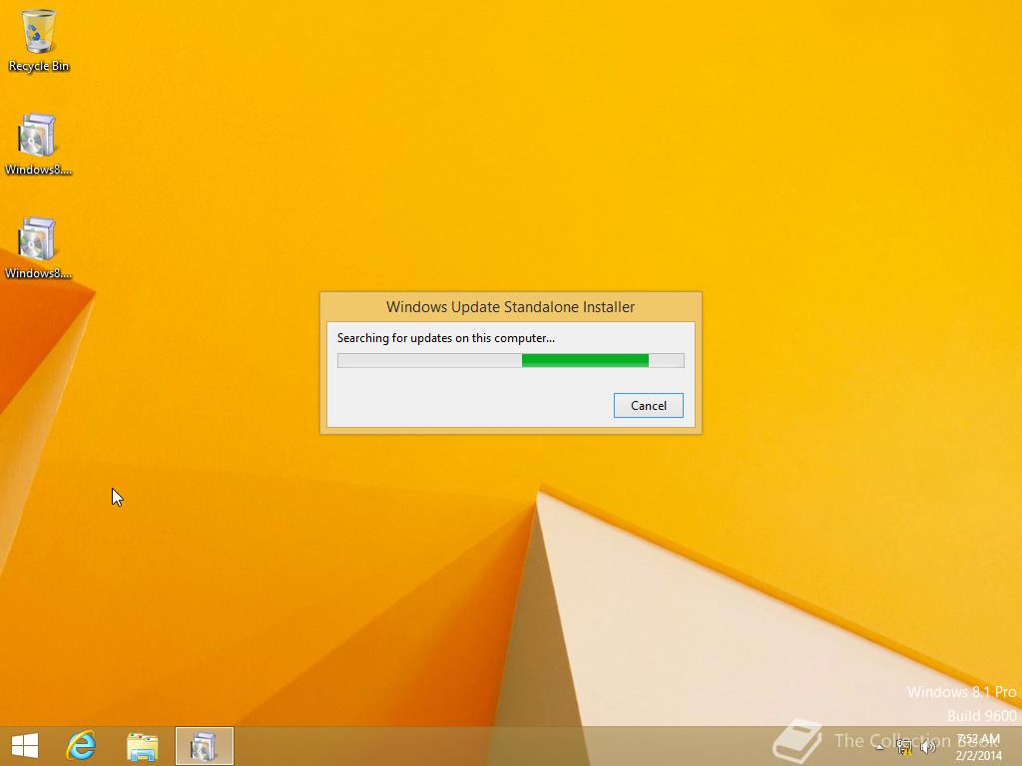Select the Windows Update Installer taskbar item
The width and height of the screenshot is (1022, 766).
tap(204, 746)
